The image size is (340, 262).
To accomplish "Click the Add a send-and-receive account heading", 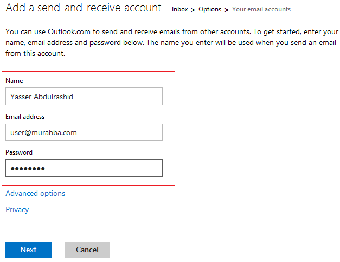I will [84, 8].
